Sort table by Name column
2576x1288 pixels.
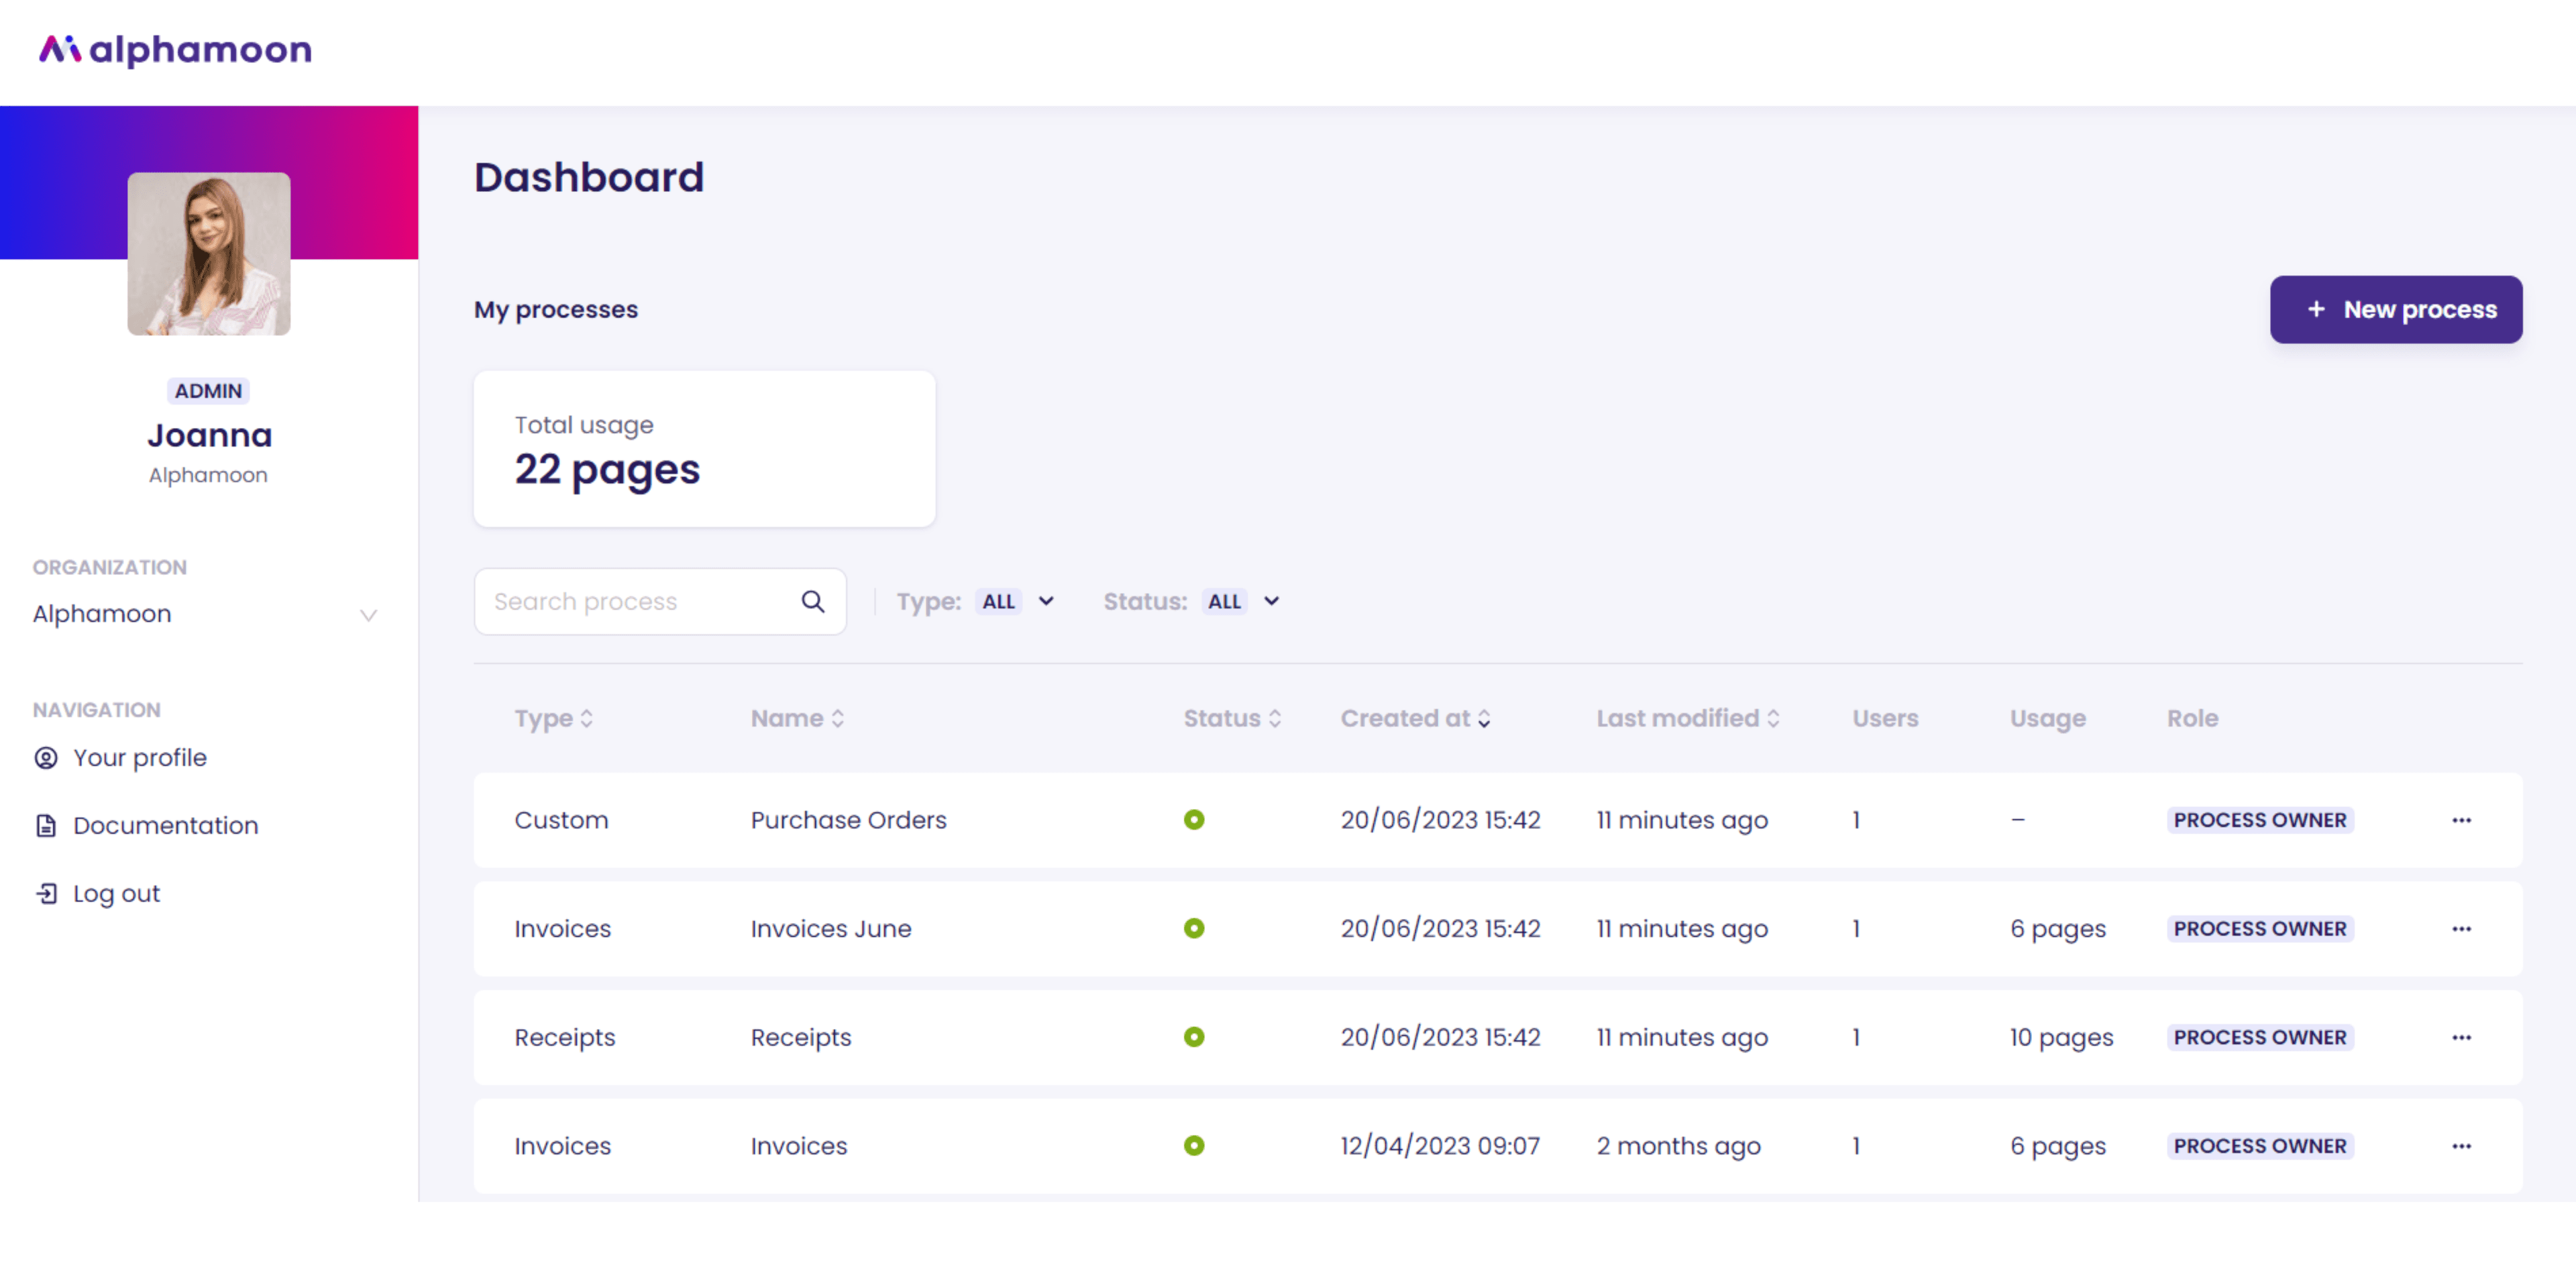(797, 718)
